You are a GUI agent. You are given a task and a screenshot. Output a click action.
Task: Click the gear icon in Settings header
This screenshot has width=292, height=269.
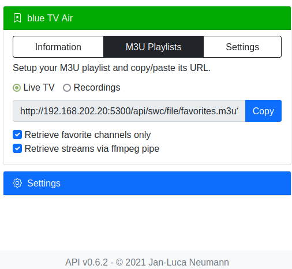pyautogui.click(x=17, y=183)
